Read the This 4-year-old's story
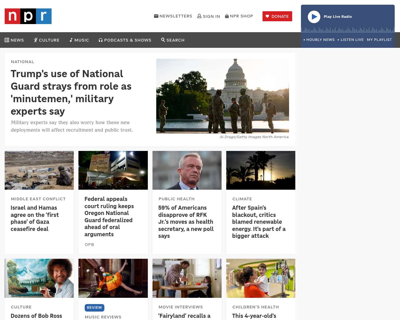This screenshot has width=400, height=320. [x=254, y=316]
